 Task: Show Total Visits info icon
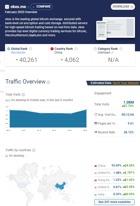click(23, 95)
